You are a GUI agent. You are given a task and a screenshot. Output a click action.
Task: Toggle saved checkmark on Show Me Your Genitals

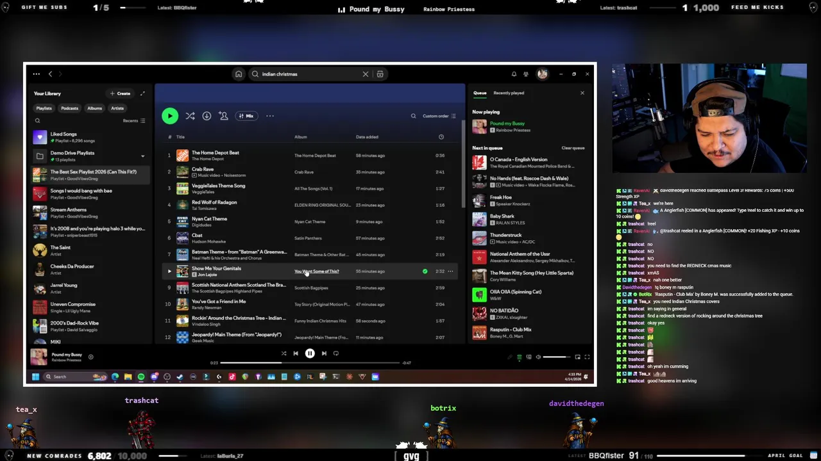[425, 271]
